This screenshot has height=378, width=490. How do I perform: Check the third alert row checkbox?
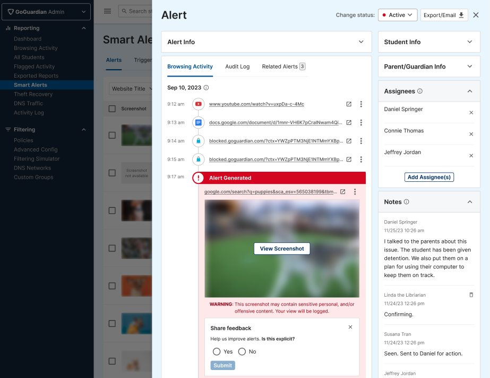click(112, 211)
